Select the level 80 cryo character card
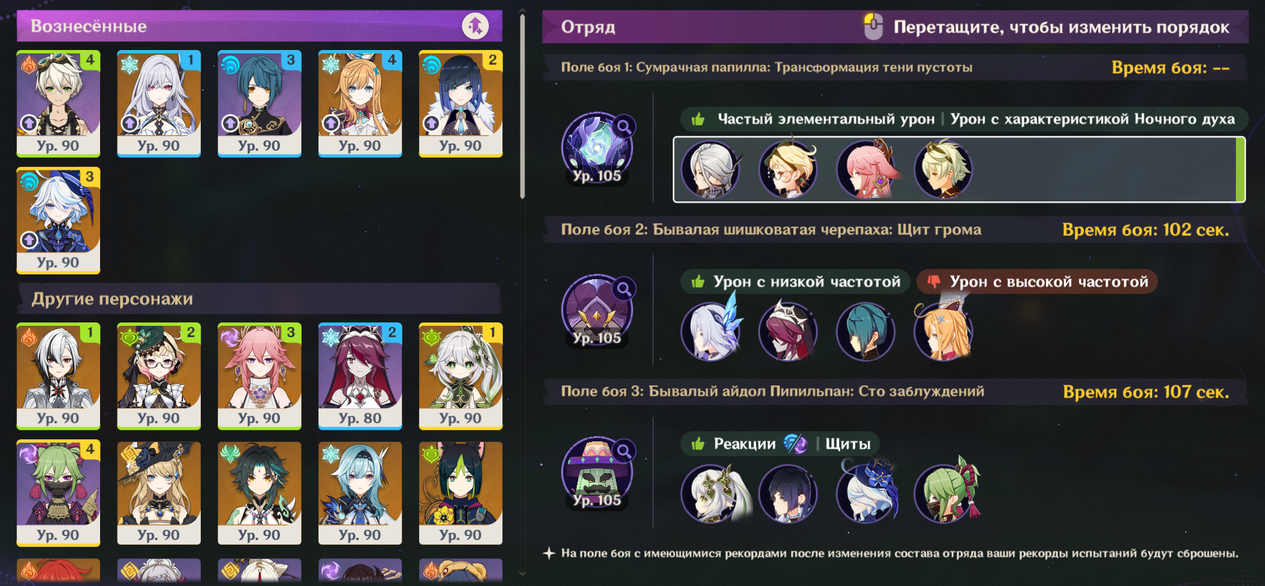The width and height of the screenshot is (1265, 586). click(360, 376)
